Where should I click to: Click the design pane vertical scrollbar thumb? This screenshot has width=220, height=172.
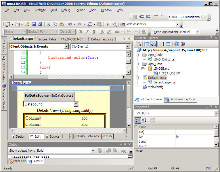(x=129, y=97)
